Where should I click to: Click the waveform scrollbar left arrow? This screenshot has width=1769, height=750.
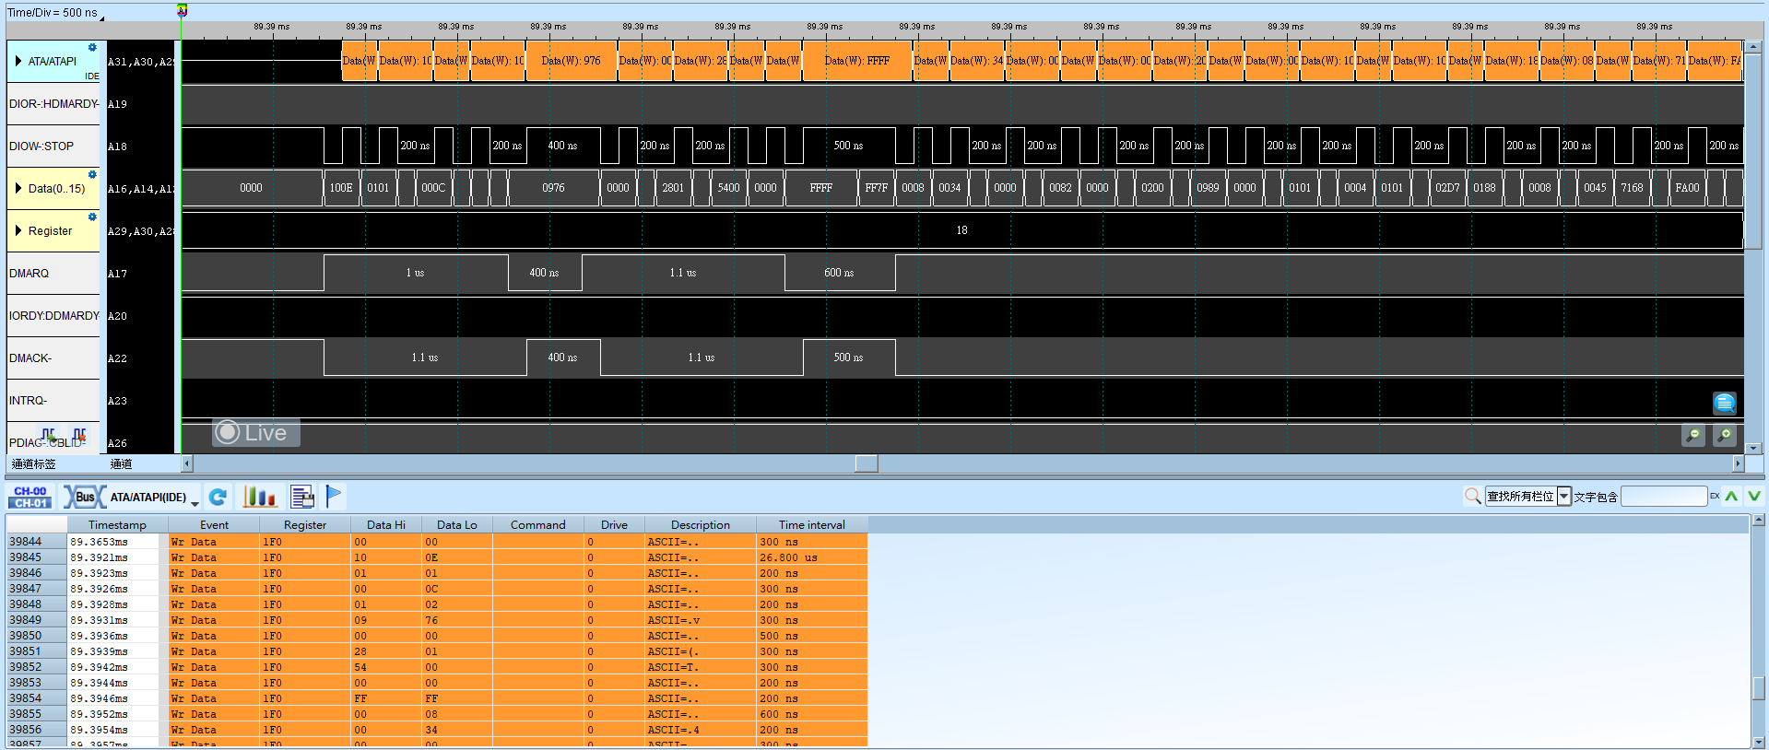coord(187,463)
